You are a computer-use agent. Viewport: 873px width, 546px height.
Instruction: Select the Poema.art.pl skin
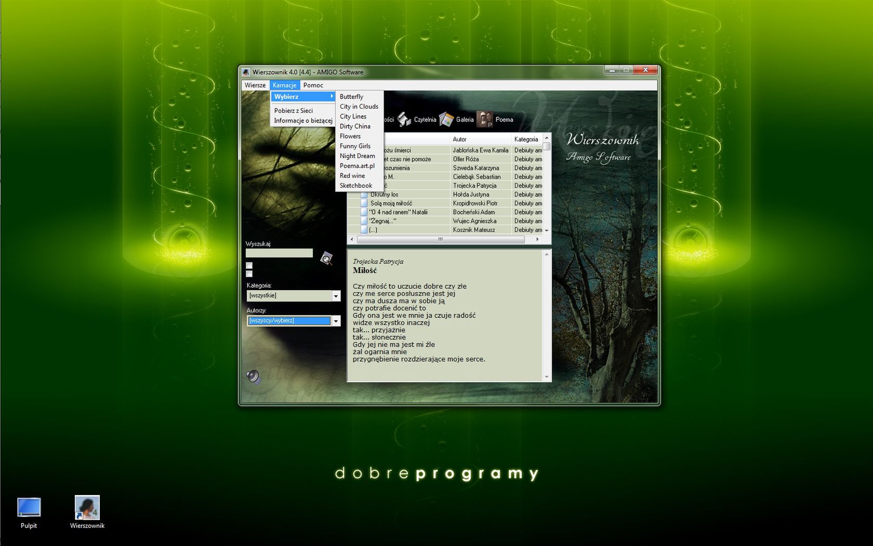360,166
